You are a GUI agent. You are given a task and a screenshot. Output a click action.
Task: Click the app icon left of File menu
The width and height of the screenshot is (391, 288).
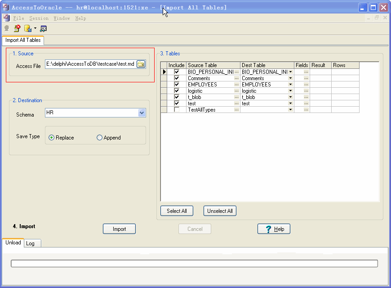(x=7, y=18)
